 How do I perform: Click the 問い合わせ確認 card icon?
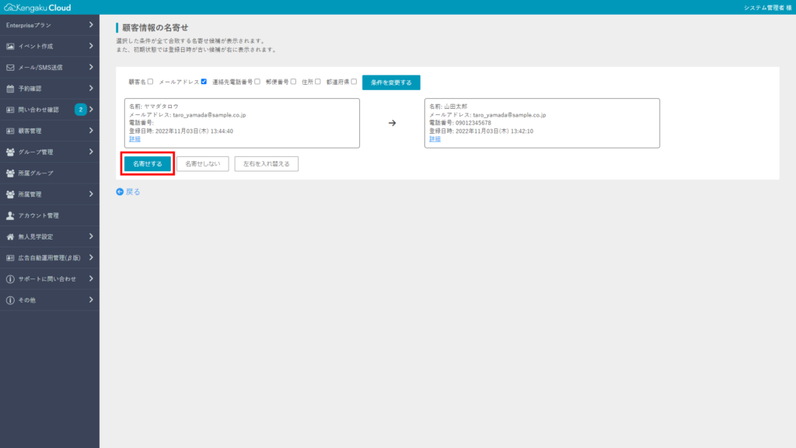pyautogui.click(x=10, y=110)
